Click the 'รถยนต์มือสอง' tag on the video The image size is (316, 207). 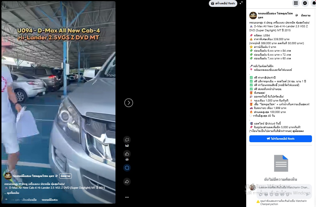pos(50,200)
